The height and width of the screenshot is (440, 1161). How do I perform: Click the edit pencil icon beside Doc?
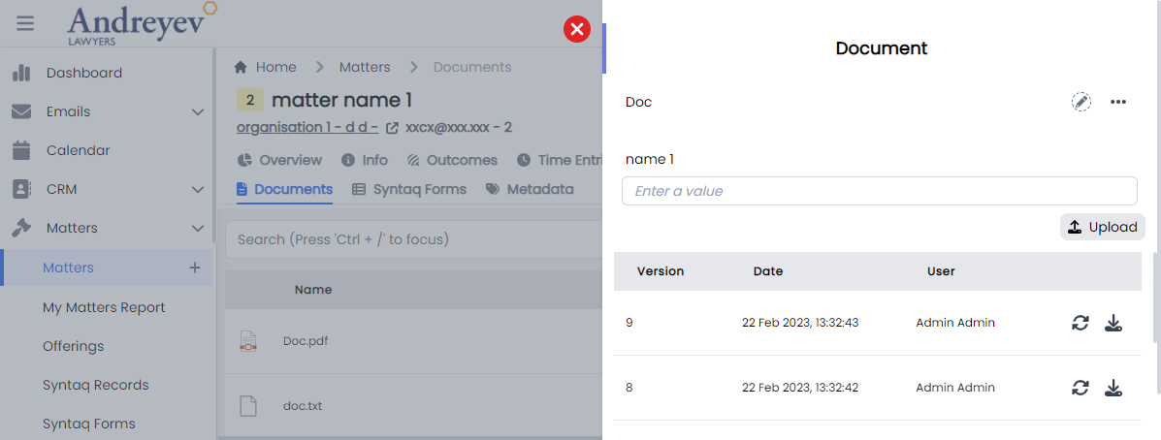[x=1080, y=102]
